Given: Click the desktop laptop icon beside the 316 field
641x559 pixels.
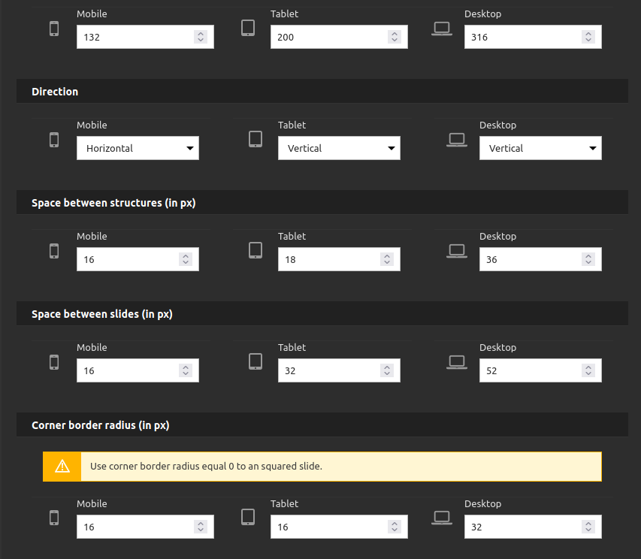Looking at the screenshot, I should tap(442, 29).
